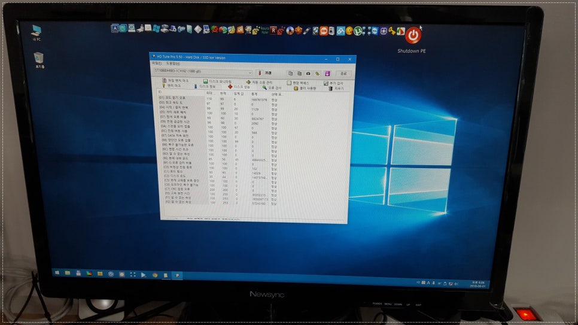Click the copy screenshot to clipboard toolbar icon
Screen dimensions: 578x325
click(x=299, y=74)
